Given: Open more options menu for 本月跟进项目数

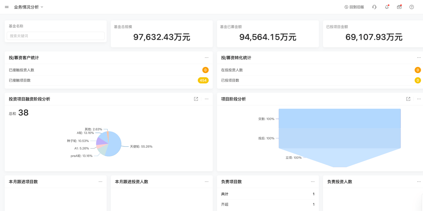Looking at the screenshot, I should tap(100, 182).
